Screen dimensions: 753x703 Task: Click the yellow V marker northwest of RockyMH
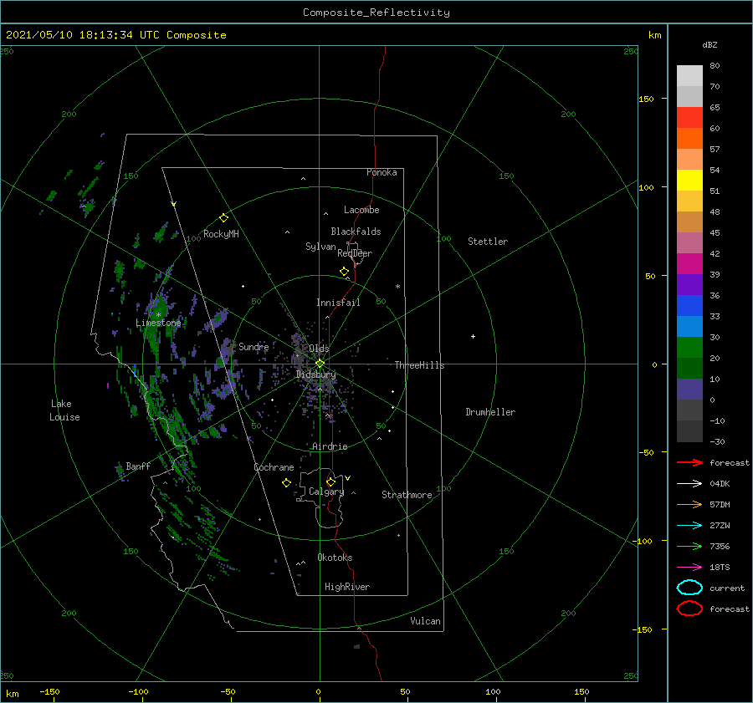click(x=174, y=204)
